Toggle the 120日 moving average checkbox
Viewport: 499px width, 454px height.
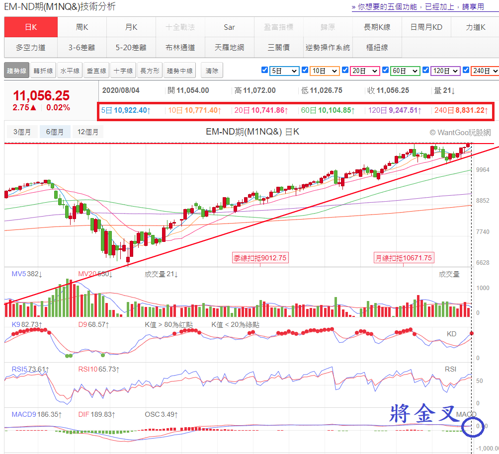426,70
